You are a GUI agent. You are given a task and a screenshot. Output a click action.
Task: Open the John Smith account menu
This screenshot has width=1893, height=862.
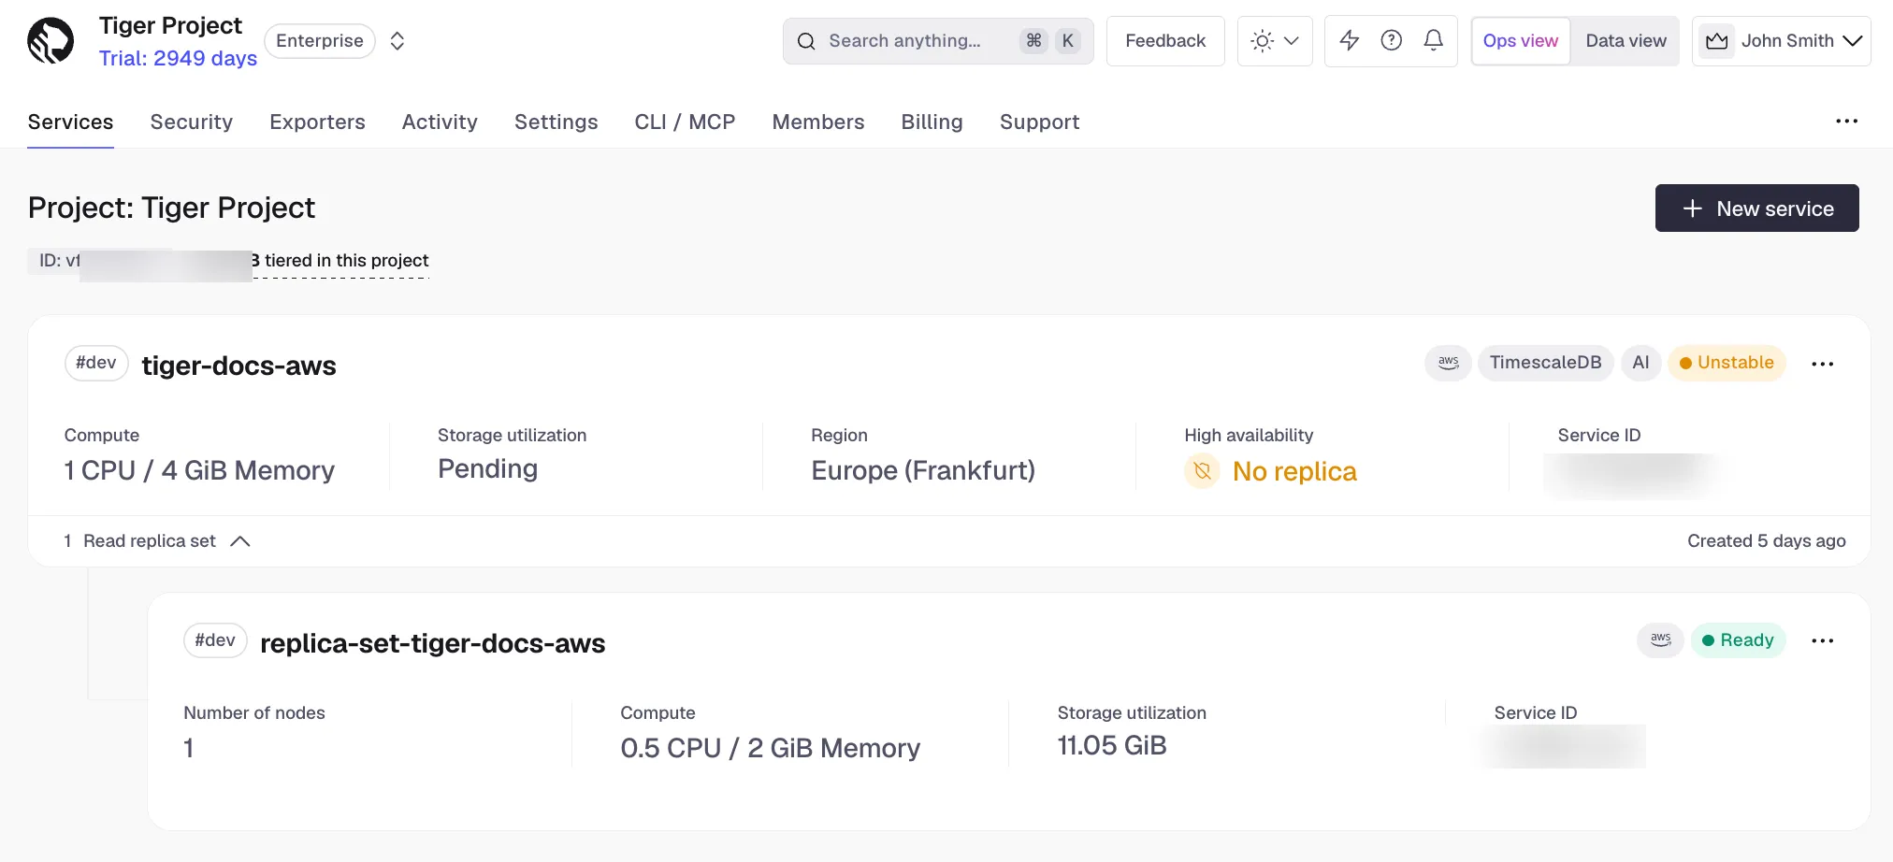tap(1782, 41)
